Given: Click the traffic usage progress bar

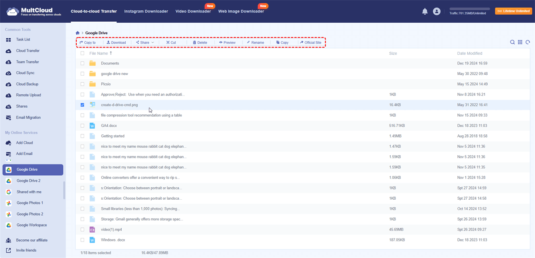Looking at the screenshot, I should coord(469,9).
